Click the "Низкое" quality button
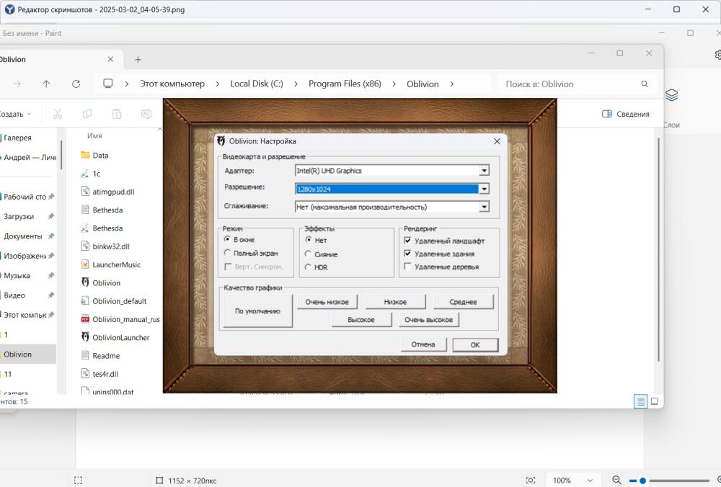This screenshot has width=721, height=487. (x=395, y=302)
